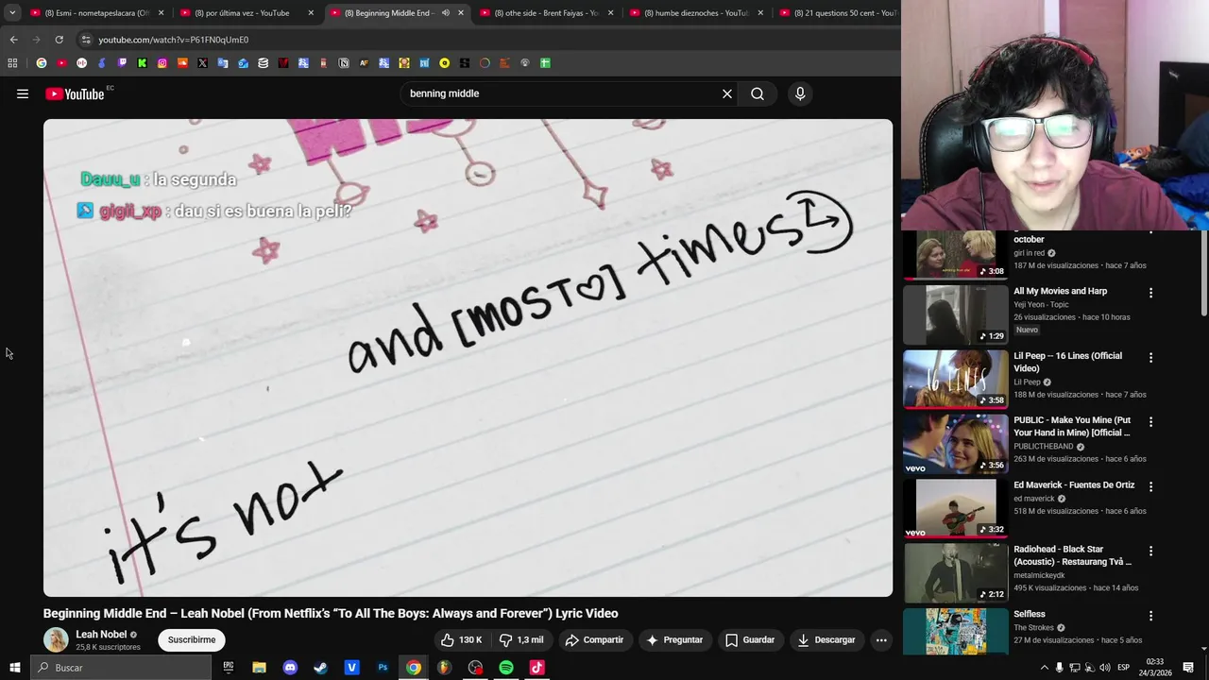Open Leah Nobel channel name link
Screen dimensions: 1209x680
coord(101,635)
